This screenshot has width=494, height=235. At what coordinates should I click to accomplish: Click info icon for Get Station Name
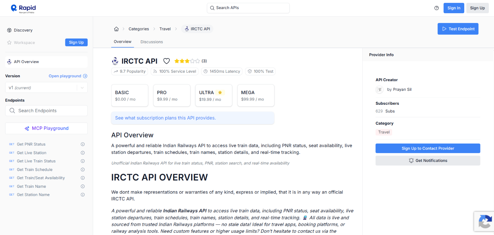[x=82, y=195]
